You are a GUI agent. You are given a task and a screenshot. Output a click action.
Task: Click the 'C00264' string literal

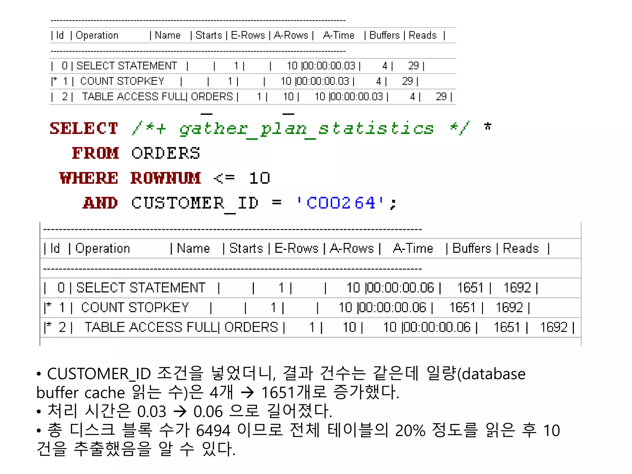[x=341, y=203]
